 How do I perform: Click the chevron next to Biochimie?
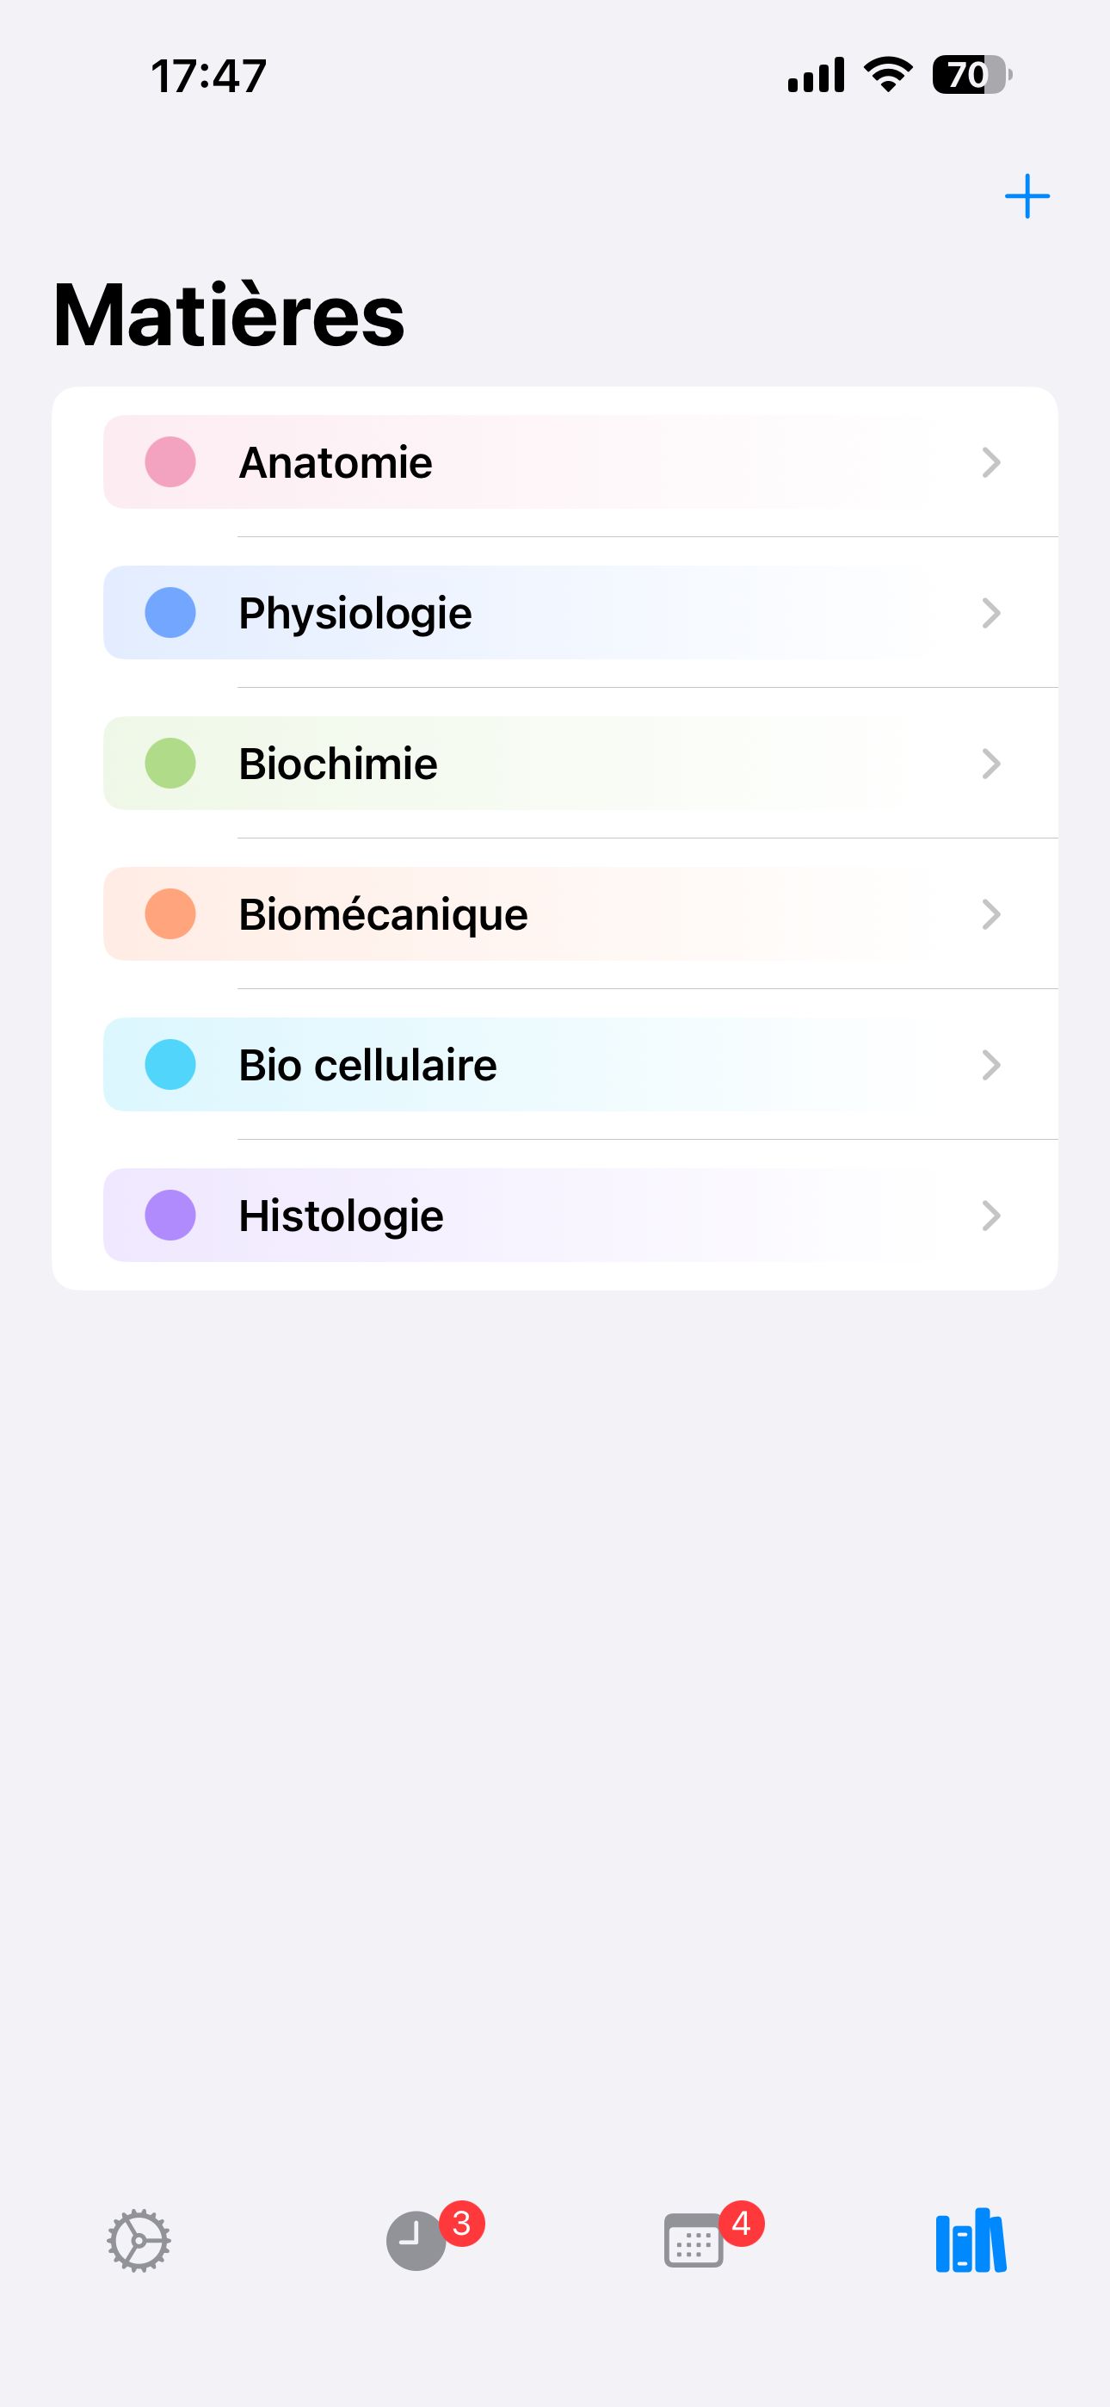point(991,764)
